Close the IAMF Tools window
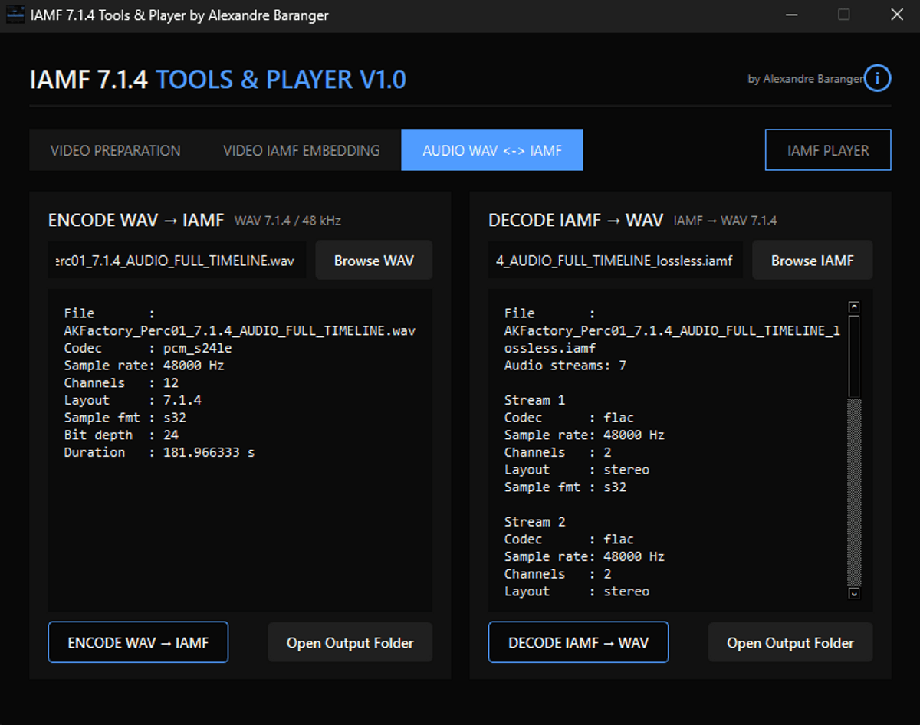 896,15
